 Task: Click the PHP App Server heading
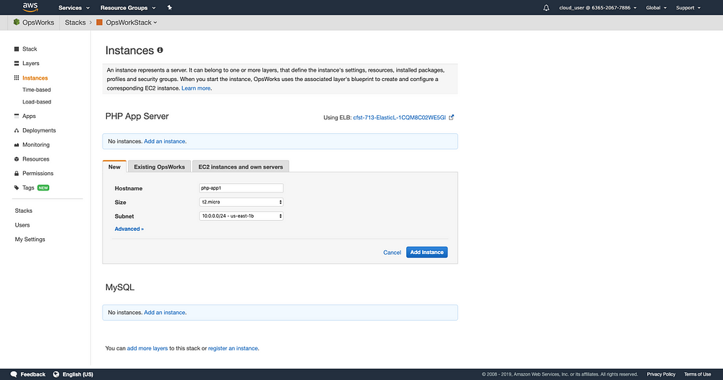(x=137, y=117)
